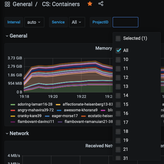Viewport: 164px width, 164px height.
Task: Check ProjectID 10
Action: point(118,59)
